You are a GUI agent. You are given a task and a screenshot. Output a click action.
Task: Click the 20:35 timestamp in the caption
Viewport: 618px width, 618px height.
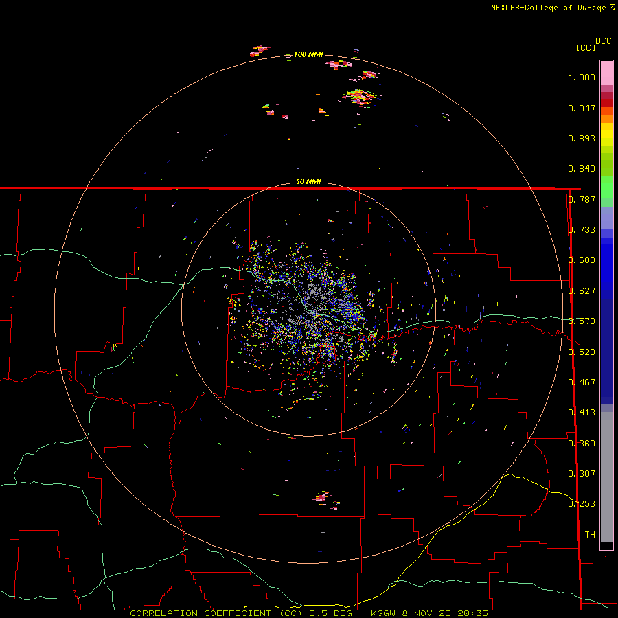tap(473, 613)
